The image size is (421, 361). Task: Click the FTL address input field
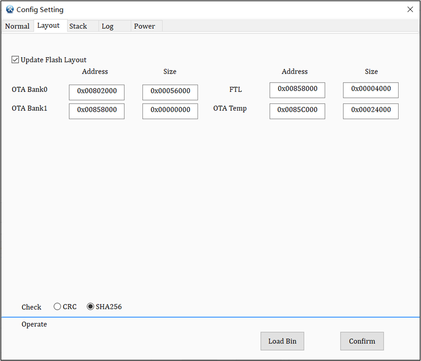click(x=297, y=90)
